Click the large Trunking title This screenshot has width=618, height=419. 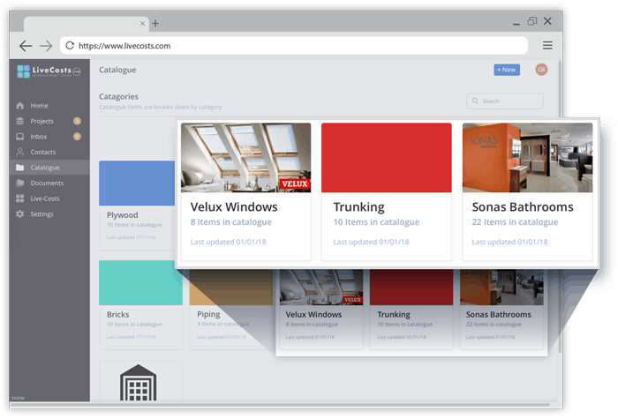click(359, 207)
